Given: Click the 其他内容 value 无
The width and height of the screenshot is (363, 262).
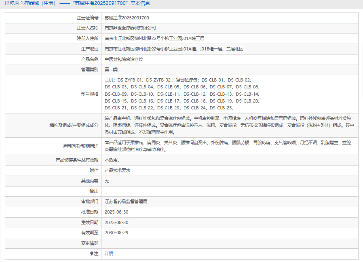Looking at the screenshot, I should point(107,181).
